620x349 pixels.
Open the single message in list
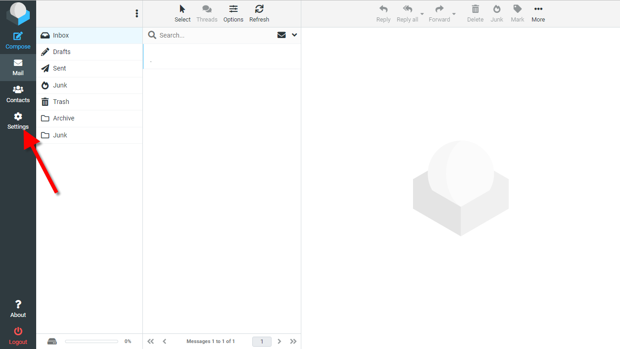click(x=222, y=56)
